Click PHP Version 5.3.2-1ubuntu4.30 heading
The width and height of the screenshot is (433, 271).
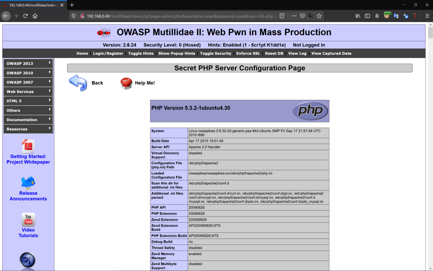(x=191, y=108)
